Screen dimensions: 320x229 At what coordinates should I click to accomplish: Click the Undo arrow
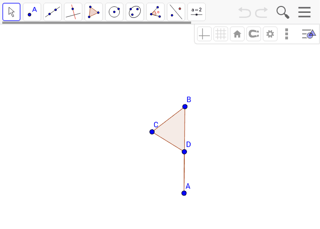point(245,12)
